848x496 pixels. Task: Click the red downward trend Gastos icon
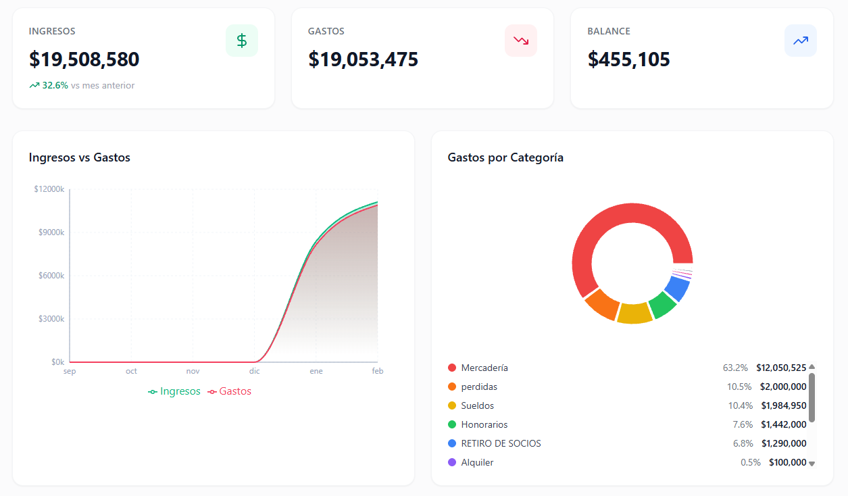pos(521,41)
